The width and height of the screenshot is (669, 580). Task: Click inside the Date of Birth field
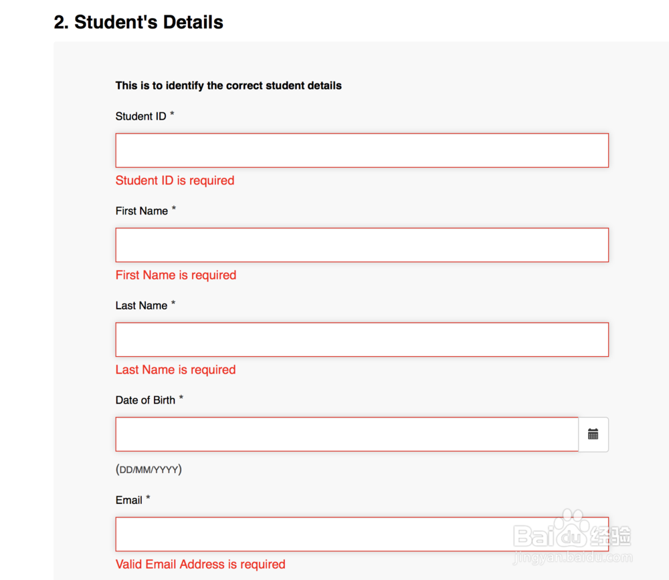click(347, 434)
